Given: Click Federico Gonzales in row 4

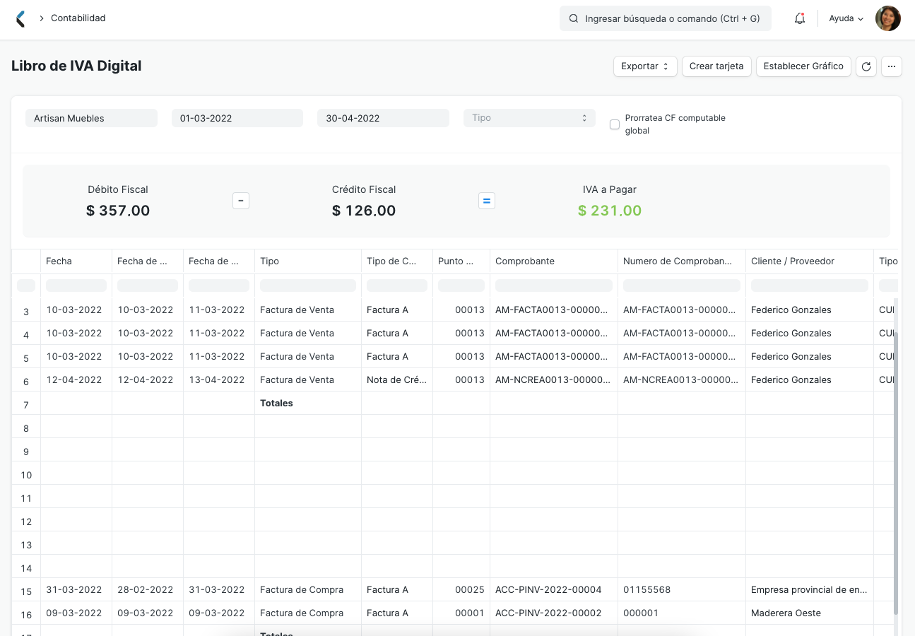Looking at the screenshot, I should (x=810, y=334).
